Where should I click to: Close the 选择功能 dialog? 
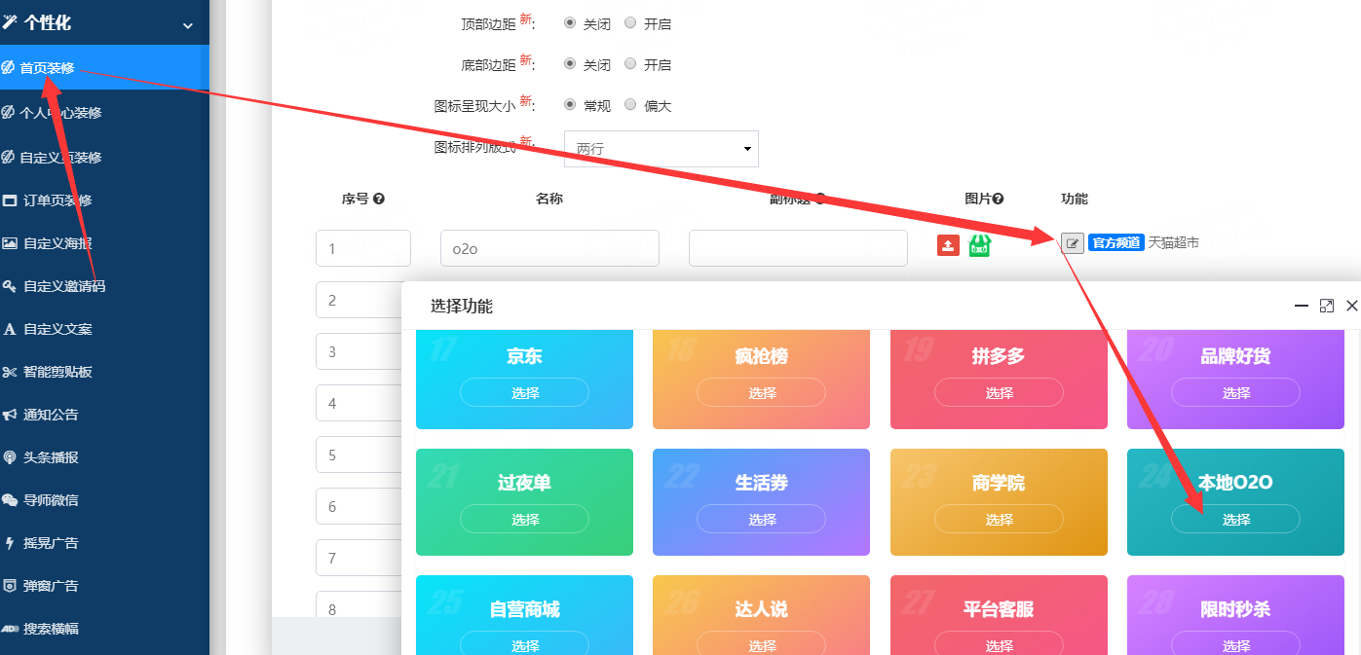1351,306
